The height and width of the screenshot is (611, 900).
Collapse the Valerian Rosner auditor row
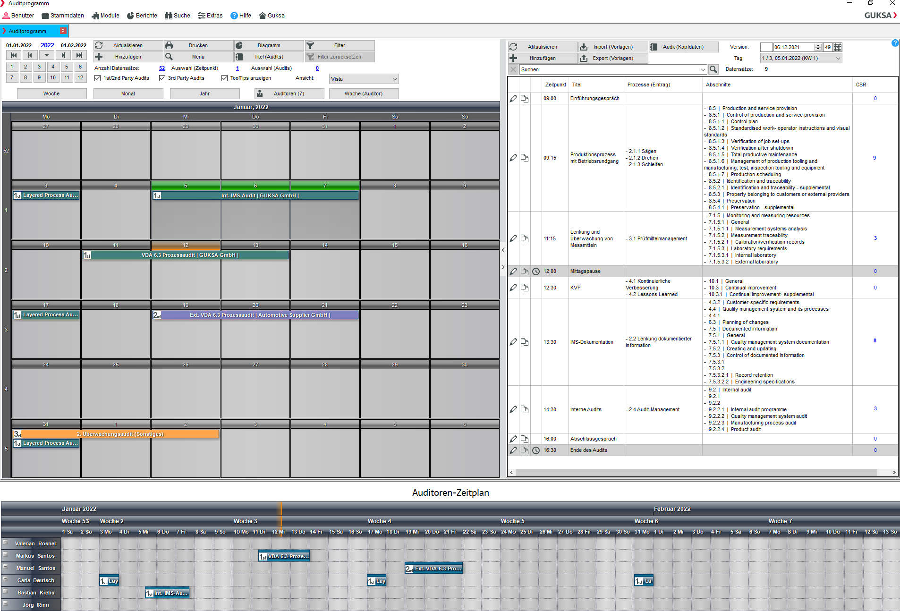[x=6, y=543]
